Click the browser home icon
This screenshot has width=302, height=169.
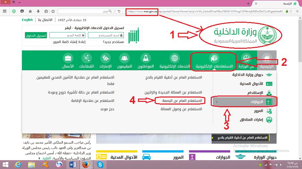coord(30,11)
